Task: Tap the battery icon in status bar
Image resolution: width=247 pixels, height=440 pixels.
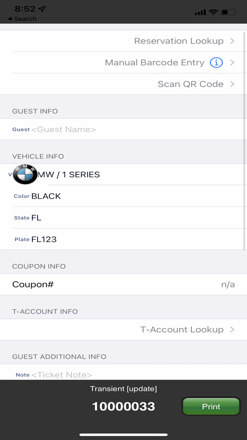Action: coord(228,12)
